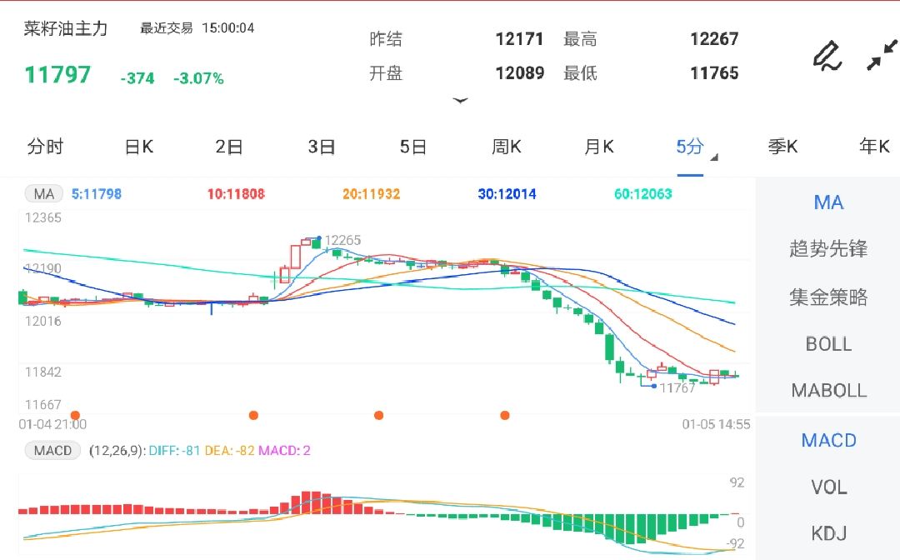Select MACD in the sub-indicator sidebar
Image resolution: width=900 pixels, height=560 pixels.
[x=828, y=441]
